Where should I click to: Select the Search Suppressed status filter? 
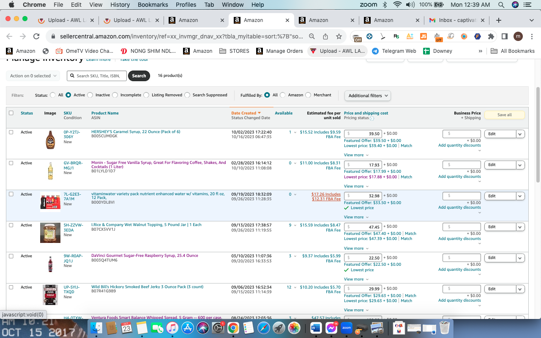(187, 95)
